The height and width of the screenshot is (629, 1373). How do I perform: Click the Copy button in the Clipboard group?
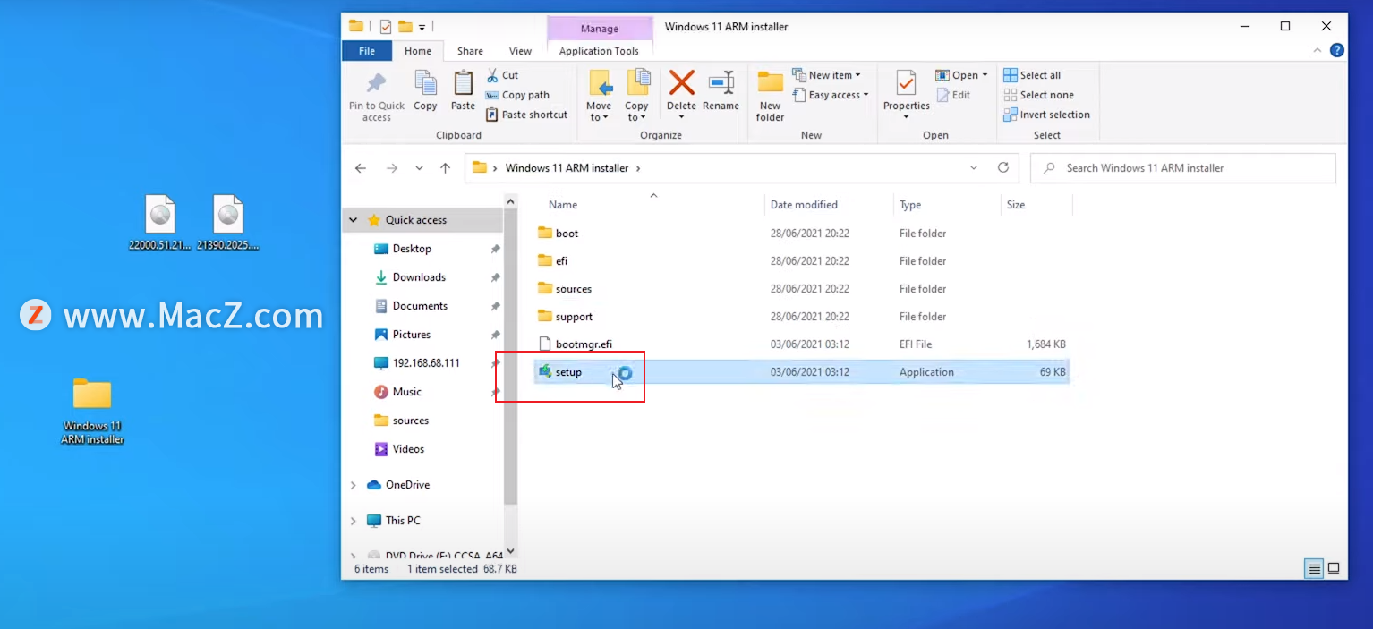(425, 91)
